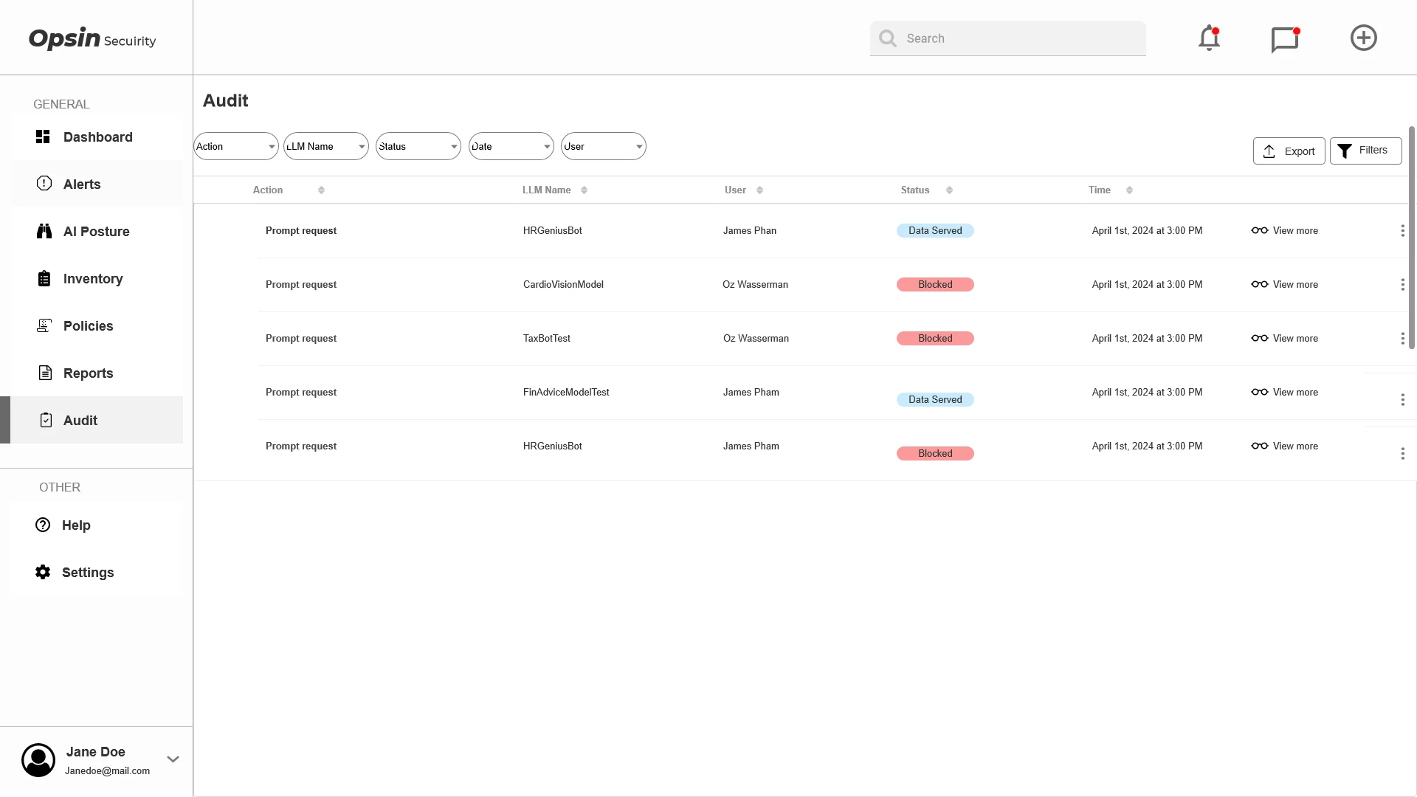This screenshot has width=1417, height=797.
Task: Open the Date filter dropdown
Action: (x=511, y=146)
